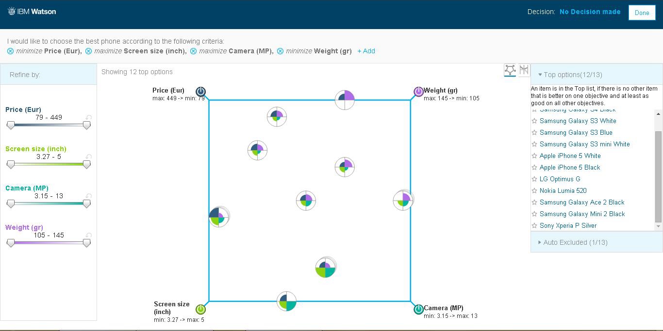Toggle the Price (Eur) power button on map
This screenshot has height=331, width=663.
click(x=201, y=92)
